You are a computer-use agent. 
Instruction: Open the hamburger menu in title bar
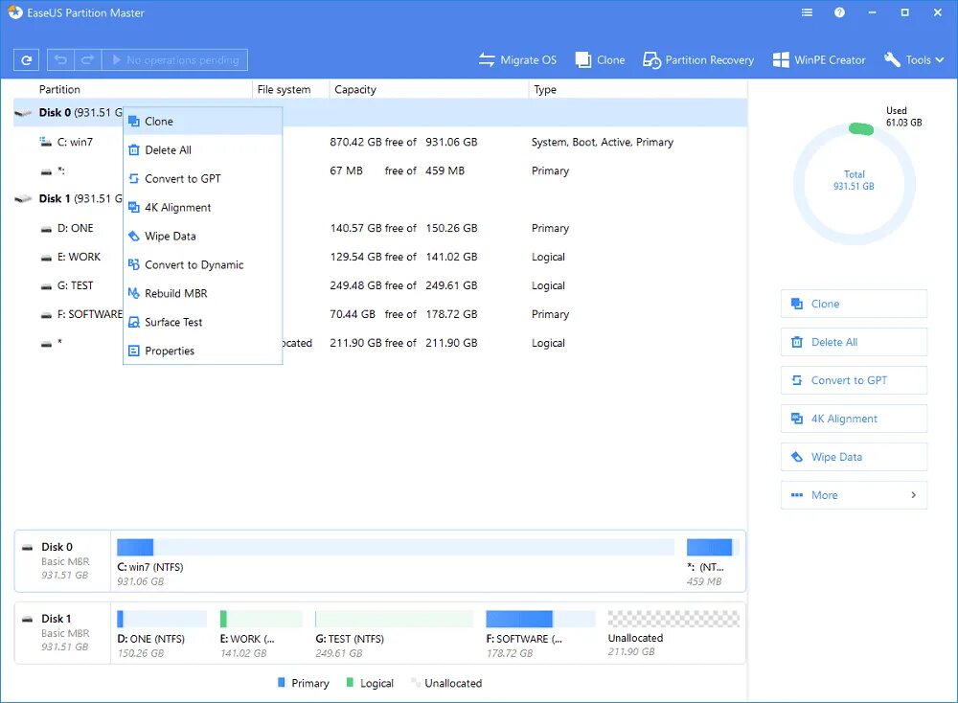tap(807, 12)
